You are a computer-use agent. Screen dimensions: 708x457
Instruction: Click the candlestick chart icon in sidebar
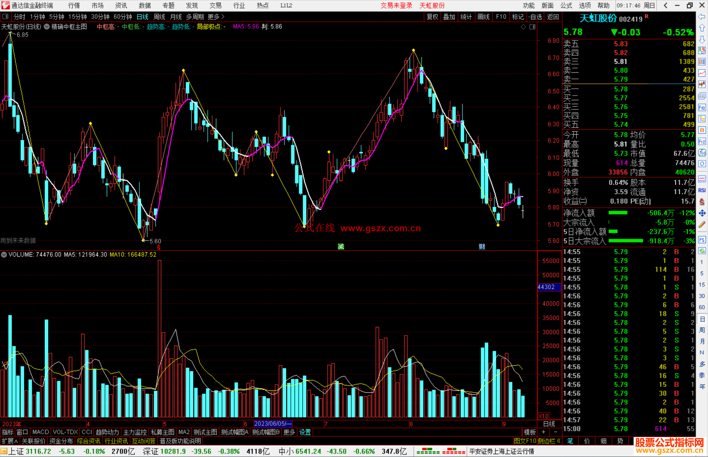702,84
